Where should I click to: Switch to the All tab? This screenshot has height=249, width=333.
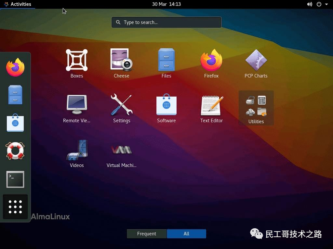point(186,233)
